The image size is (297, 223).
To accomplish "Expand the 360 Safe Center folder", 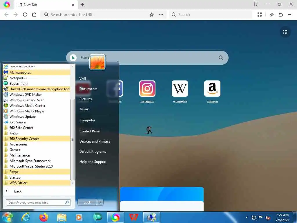I will 37,128.
